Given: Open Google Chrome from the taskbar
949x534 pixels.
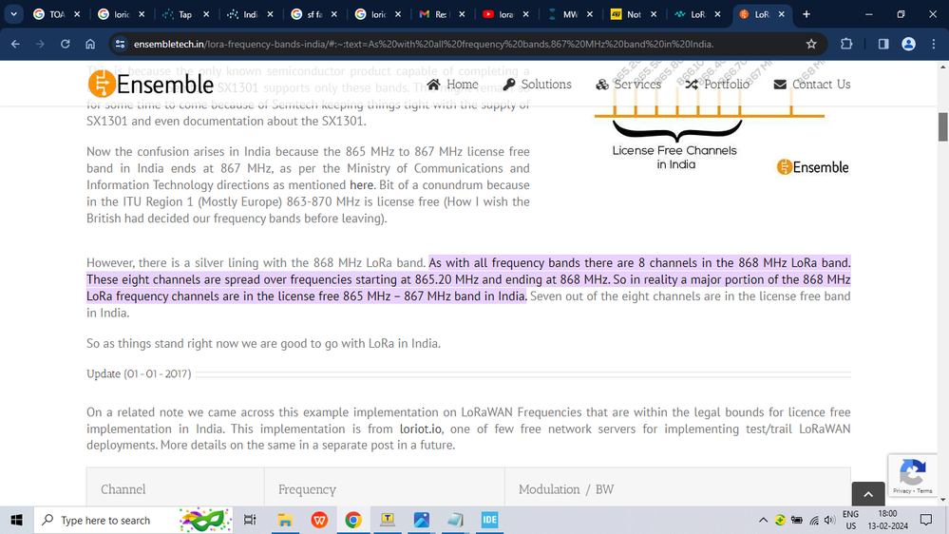Looking at the screenshot, I should 353,520.
